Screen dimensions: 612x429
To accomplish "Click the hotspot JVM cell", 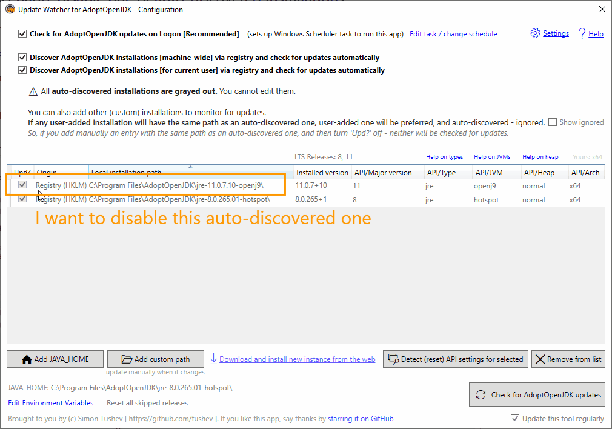I will click(x=487, y=200).
